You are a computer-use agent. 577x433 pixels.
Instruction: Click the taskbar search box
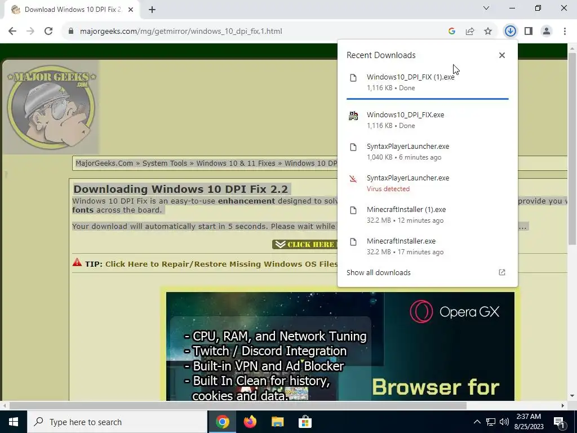[x=117, y=422]
